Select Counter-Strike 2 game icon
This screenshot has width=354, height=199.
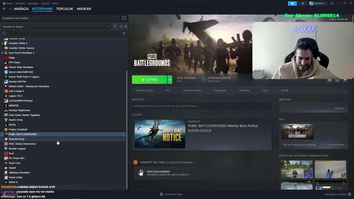(6, 43)
